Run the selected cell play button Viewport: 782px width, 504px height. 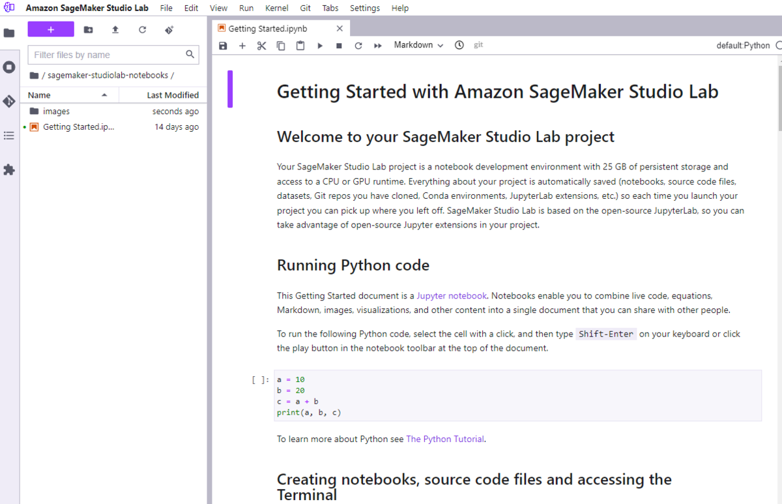[320, 46]
